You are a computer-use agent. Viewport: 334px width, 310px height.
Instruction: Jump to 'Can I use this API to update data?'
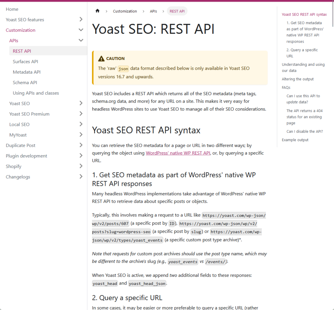[x=303, y=99]
